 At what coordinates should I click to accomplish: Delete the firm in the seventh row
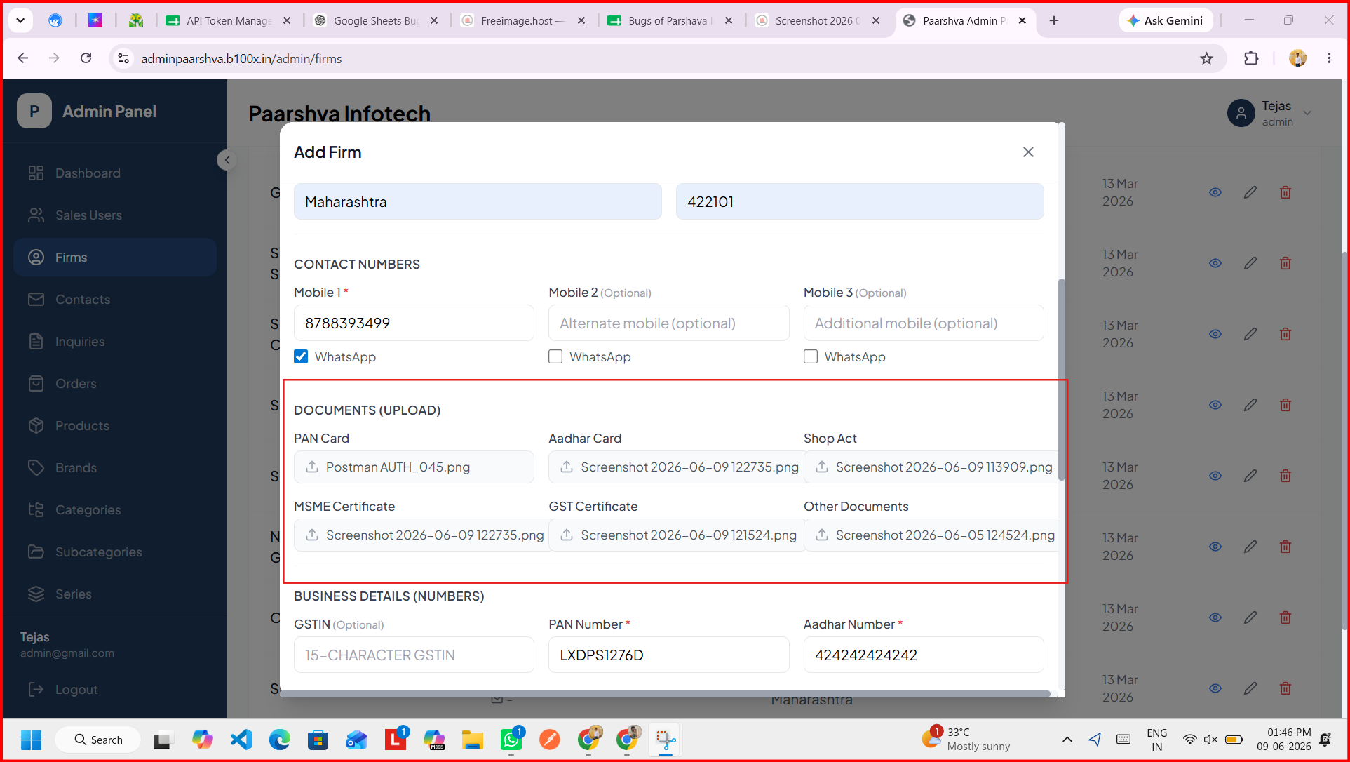pyautogui.click(x=1285, y=617)
